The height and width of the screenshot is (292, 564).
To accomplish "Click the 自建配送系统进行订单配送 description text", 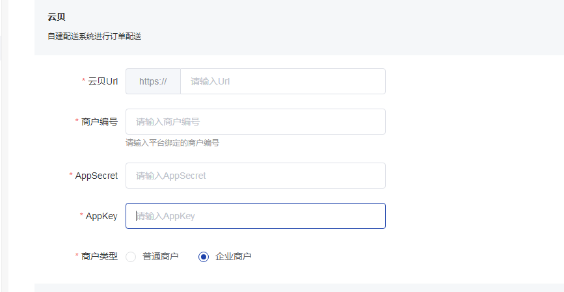I will [94, 36].
